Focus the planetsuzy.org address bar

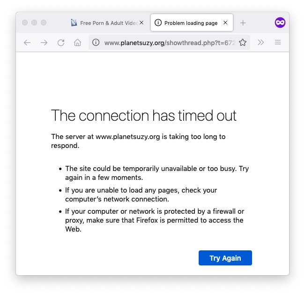pos(169,42)
